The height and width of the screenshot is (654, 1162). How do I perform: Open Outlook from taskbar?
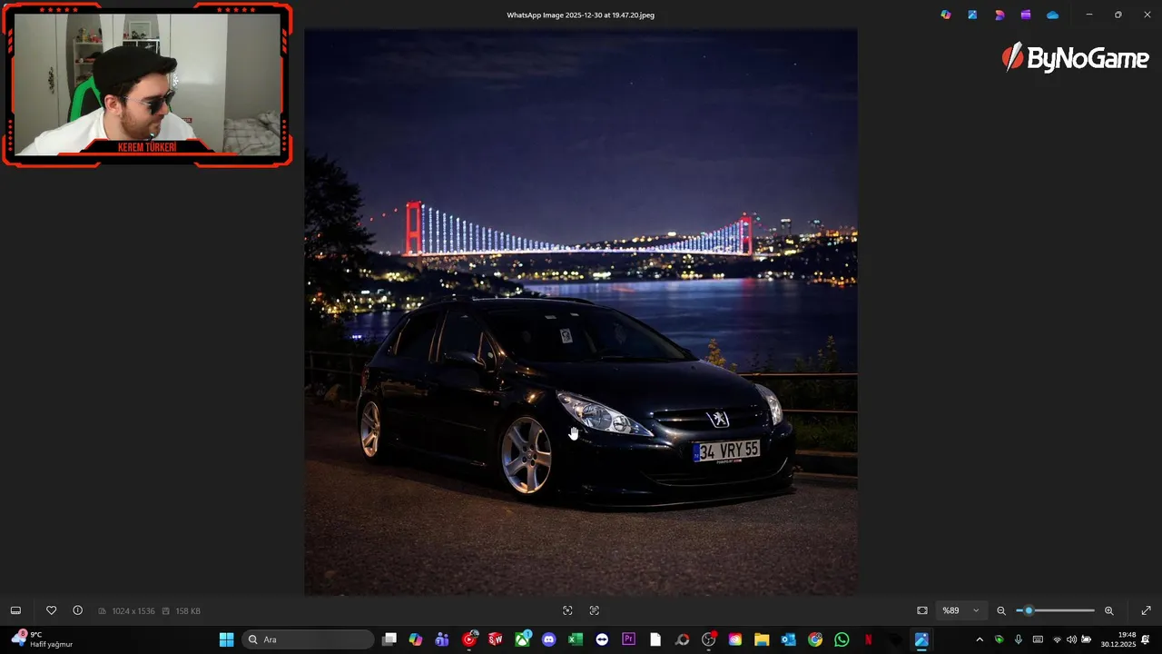tap(789, 639)
